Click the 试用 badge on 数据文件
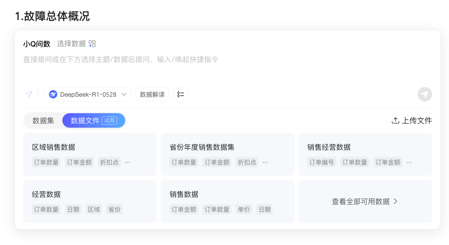The height and width of the screenshot is (245, 449). pyautogui.click(x=109, y=120)
